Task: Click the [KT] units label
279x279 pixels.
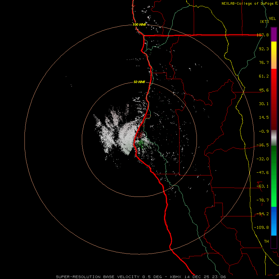Action: point(264,21)
